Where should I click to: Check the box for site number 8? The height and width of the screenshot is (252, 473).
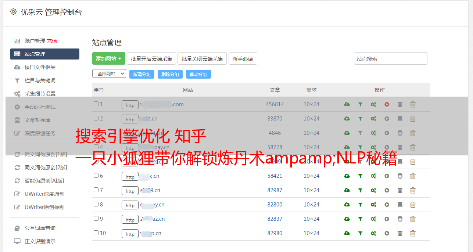pos(96,204)
